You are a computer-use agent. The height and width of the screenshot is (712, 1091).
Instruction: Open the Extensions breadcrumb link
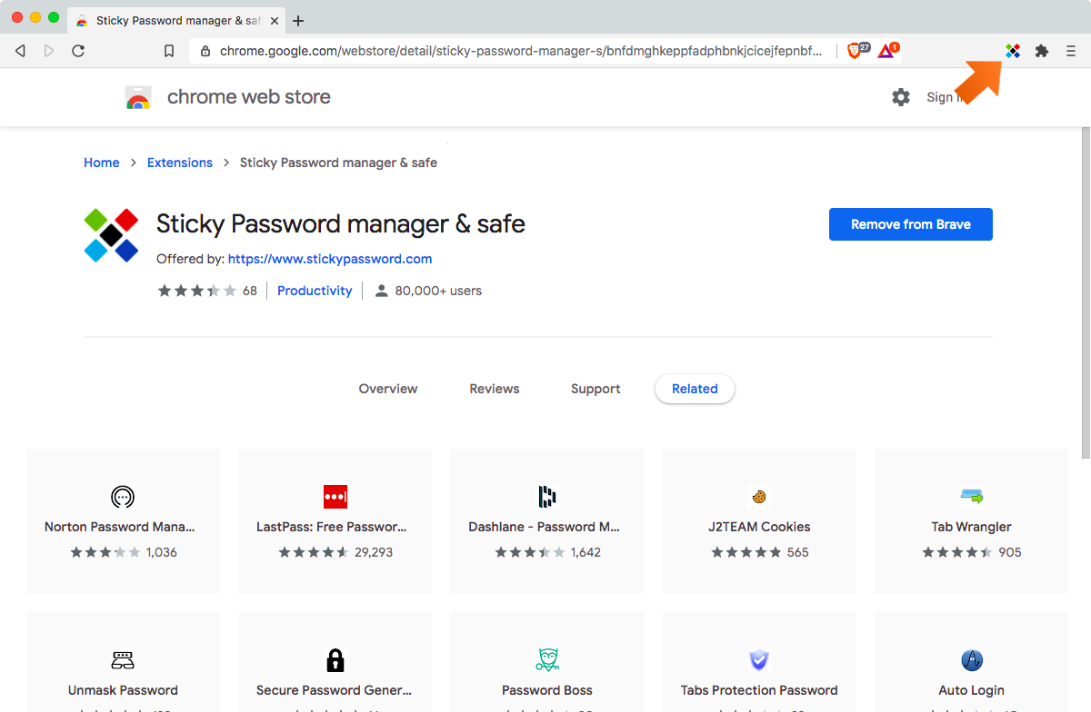click(x=180, y=163)
